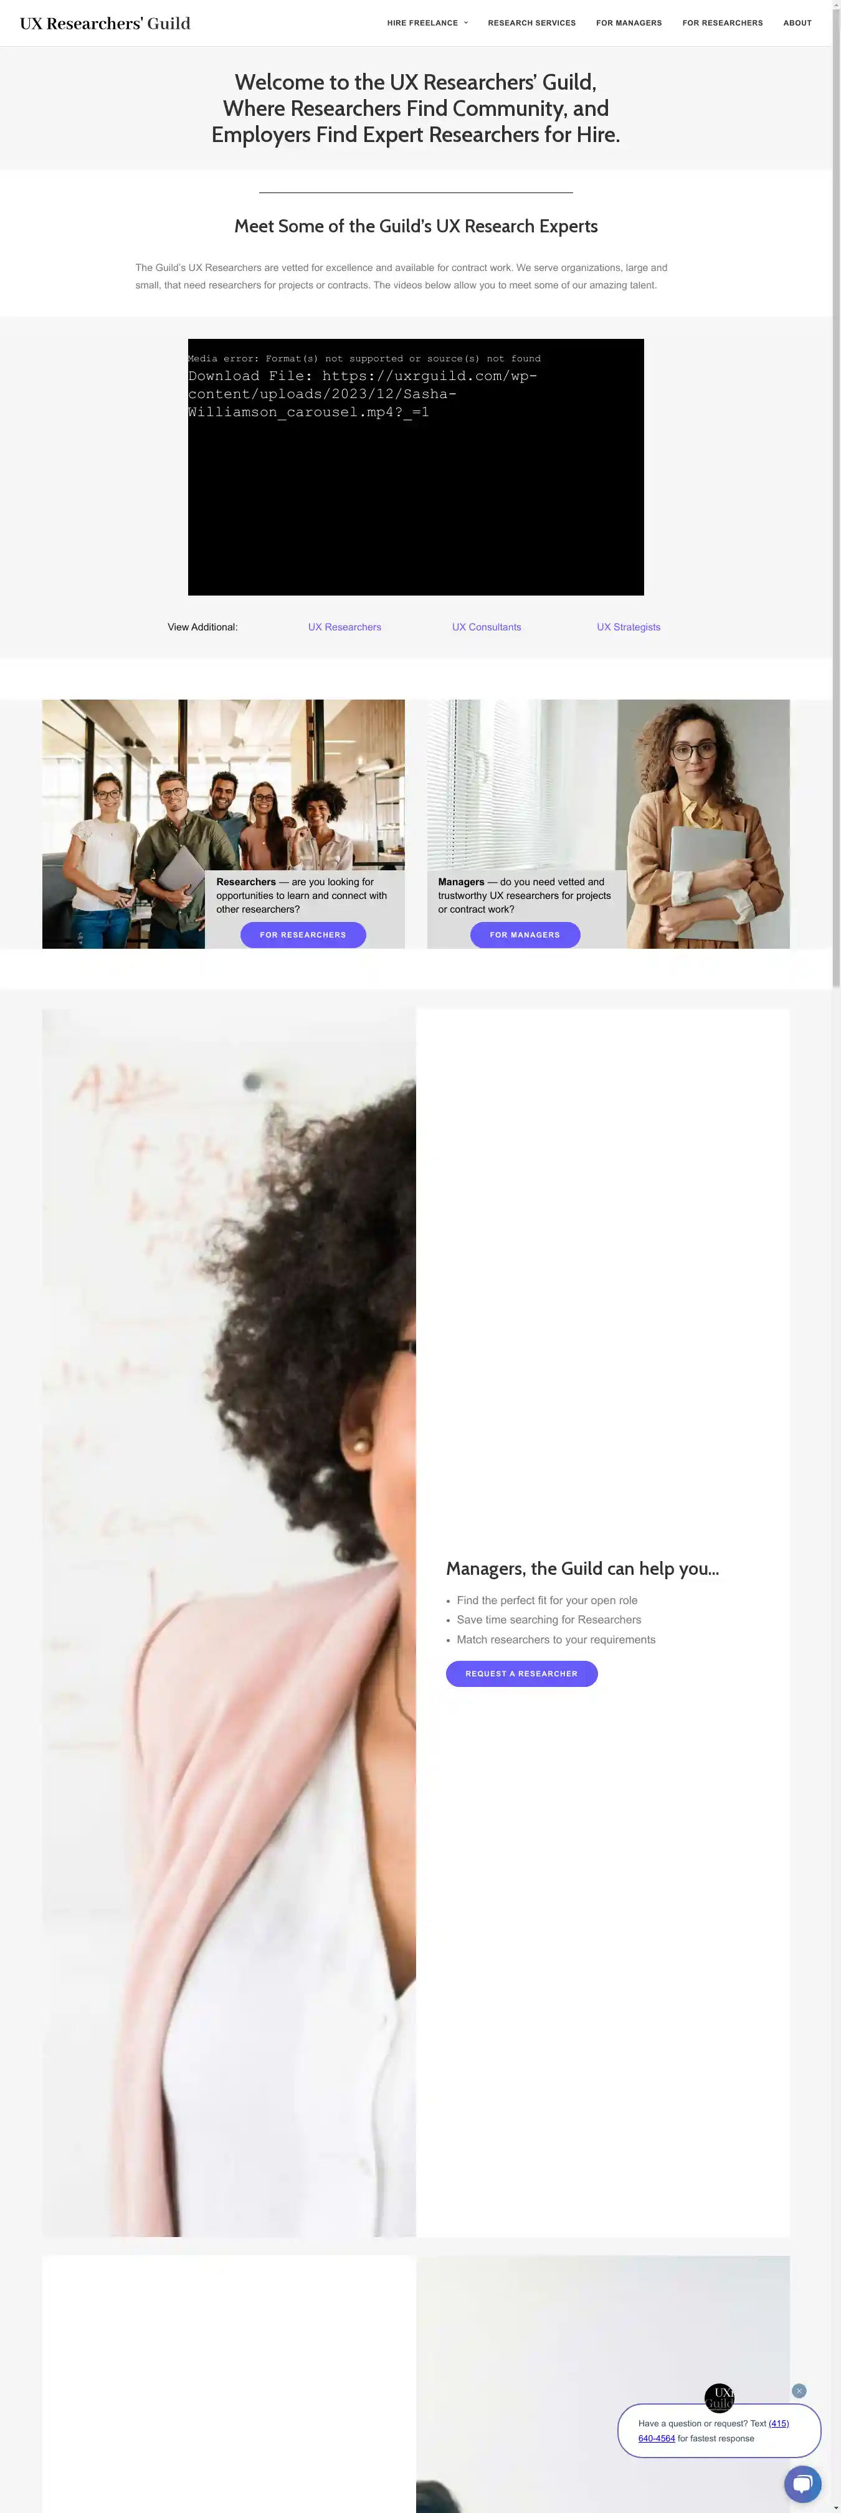Image resolution: width=841 pixels, height=2513 pixels.
Task: Click the purple For Researchers button
Action: coord(303,934)
